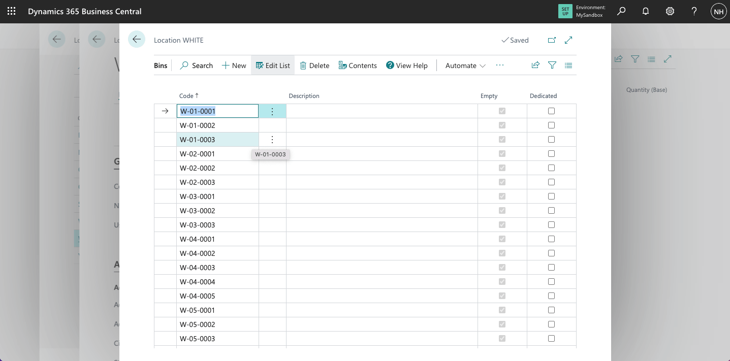Toggle the filter pane funnel icon
Screen dimensions: 730x361
pos(552,65)
